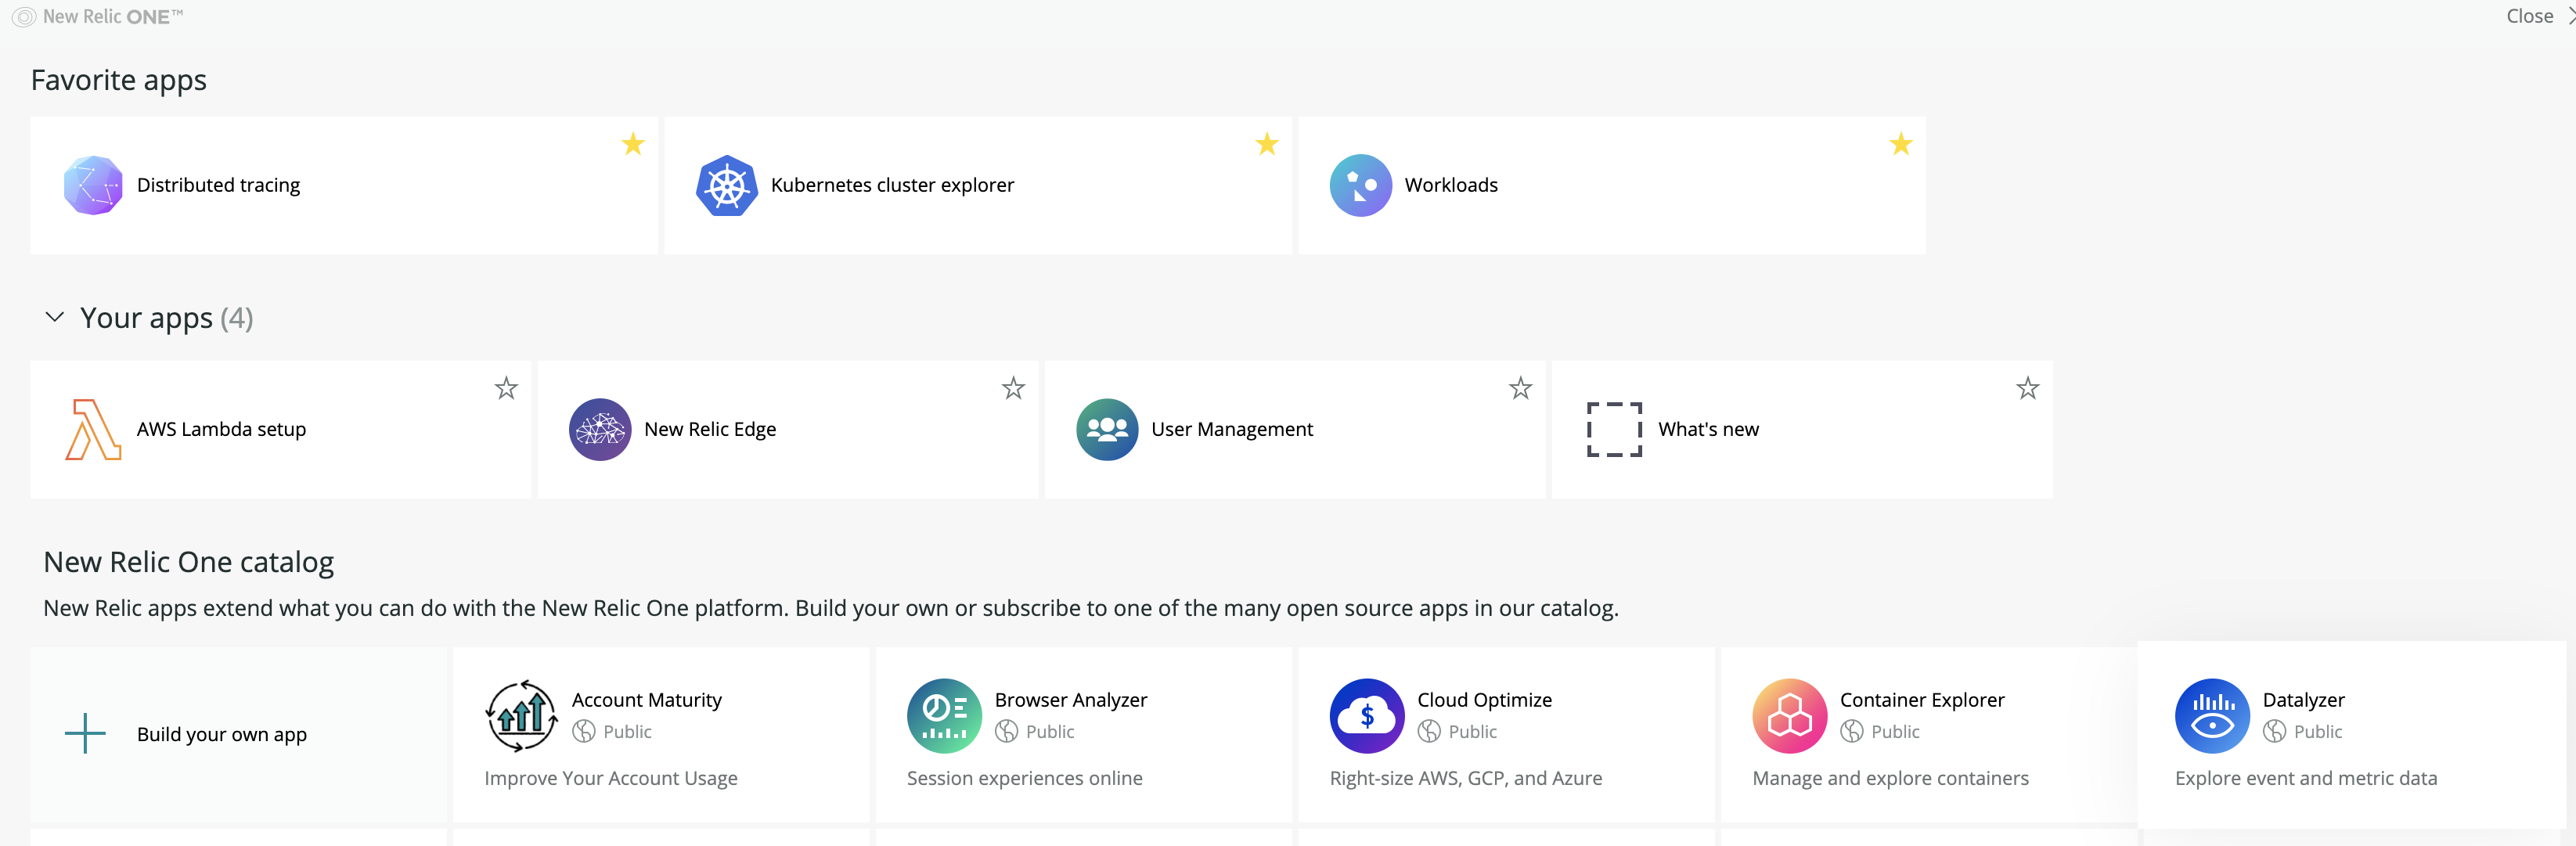This screenshot has width=2576, height=846.
Task: Click the Container Explorer hexagon icon
Action: [1790, 716]
